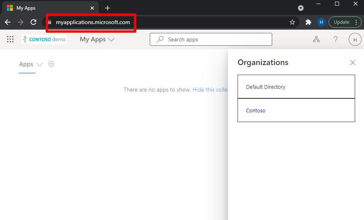364x220 pixels.
Task: Open a new browser tab
Action: (108, 8)
